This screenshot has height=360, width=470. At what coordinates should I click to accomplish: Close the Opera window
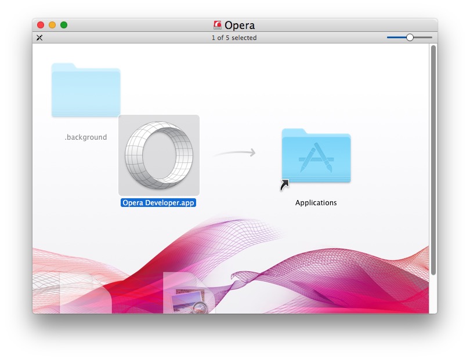(x=41, y=25)
